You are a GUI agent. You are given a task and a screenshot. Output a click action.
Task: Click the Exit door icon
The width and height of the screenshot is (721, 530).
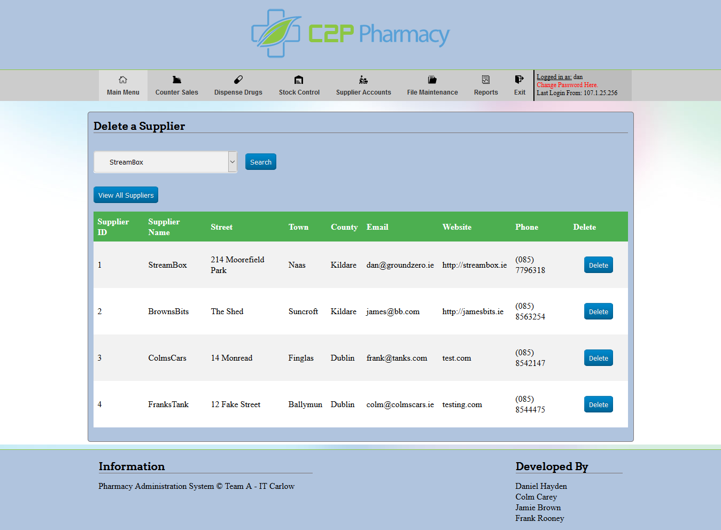tap(519, 80)
